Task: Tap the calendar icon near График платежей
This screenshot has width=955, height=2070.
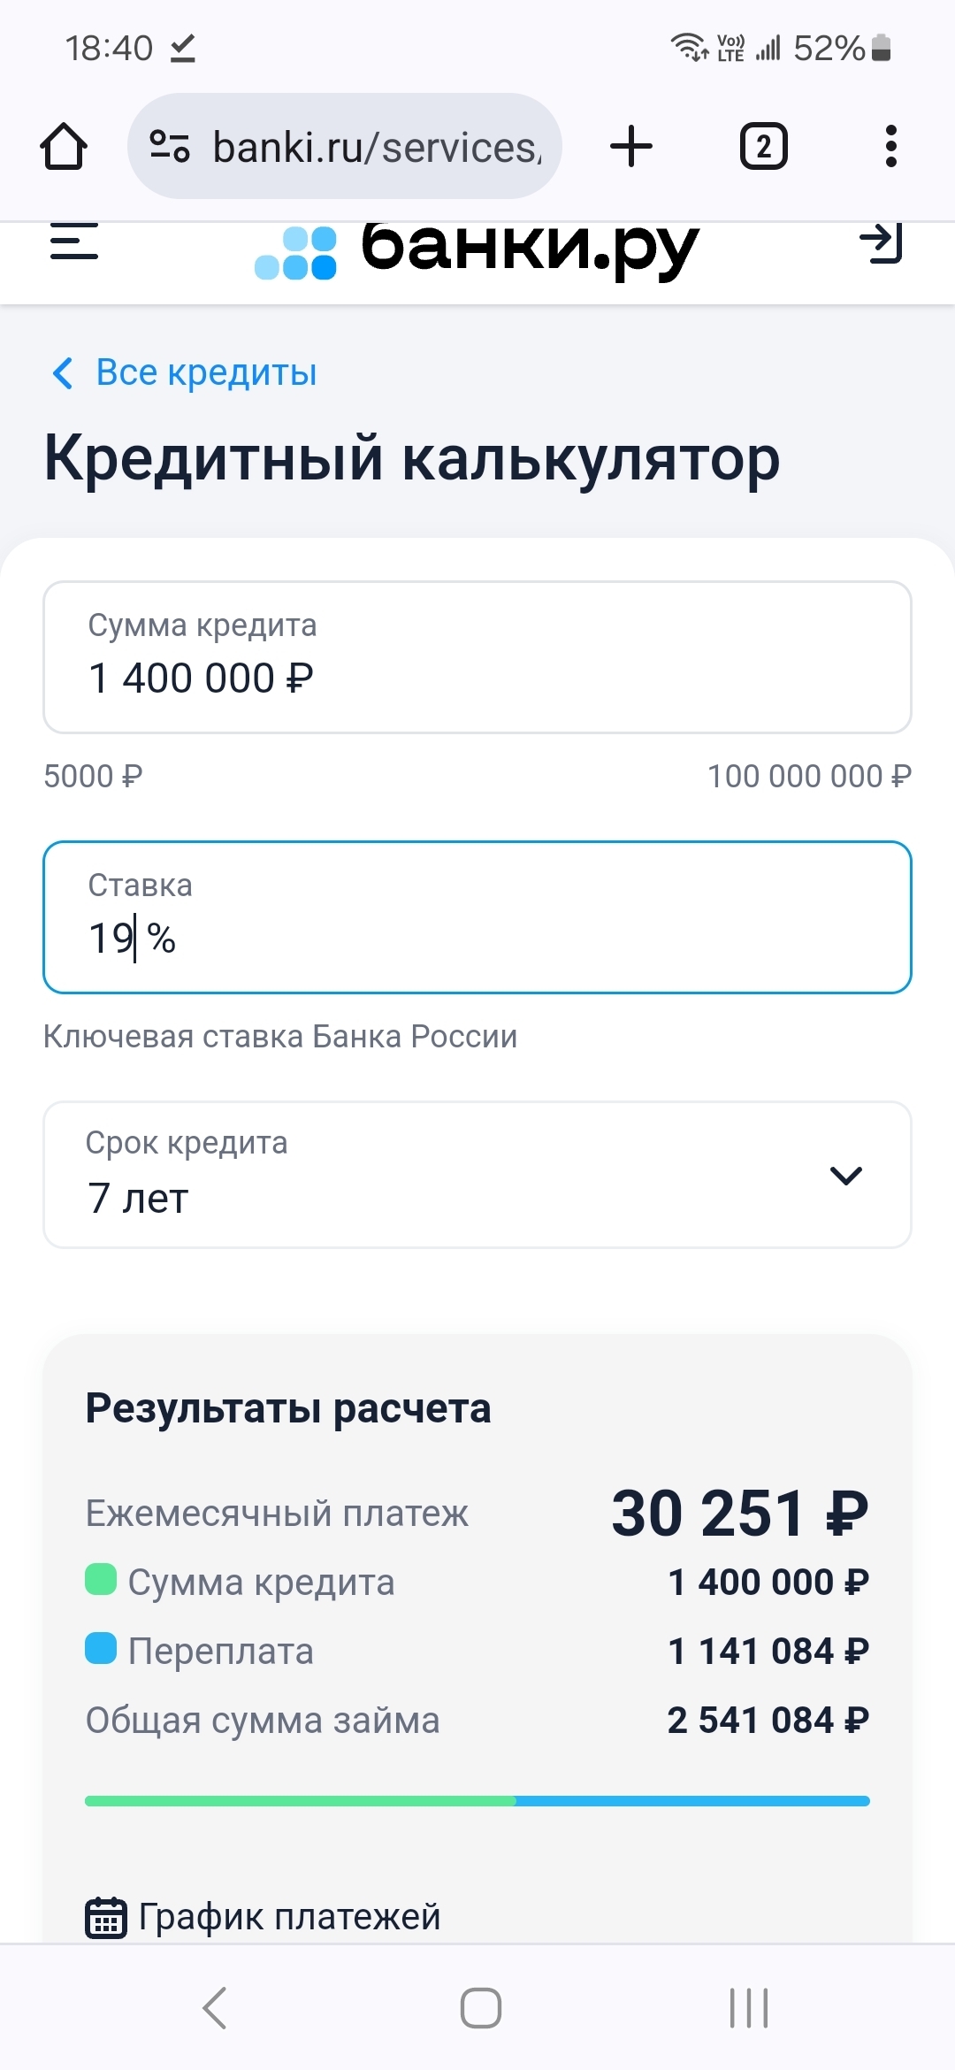Action: pyautogui.click(x=106, y=1917)
